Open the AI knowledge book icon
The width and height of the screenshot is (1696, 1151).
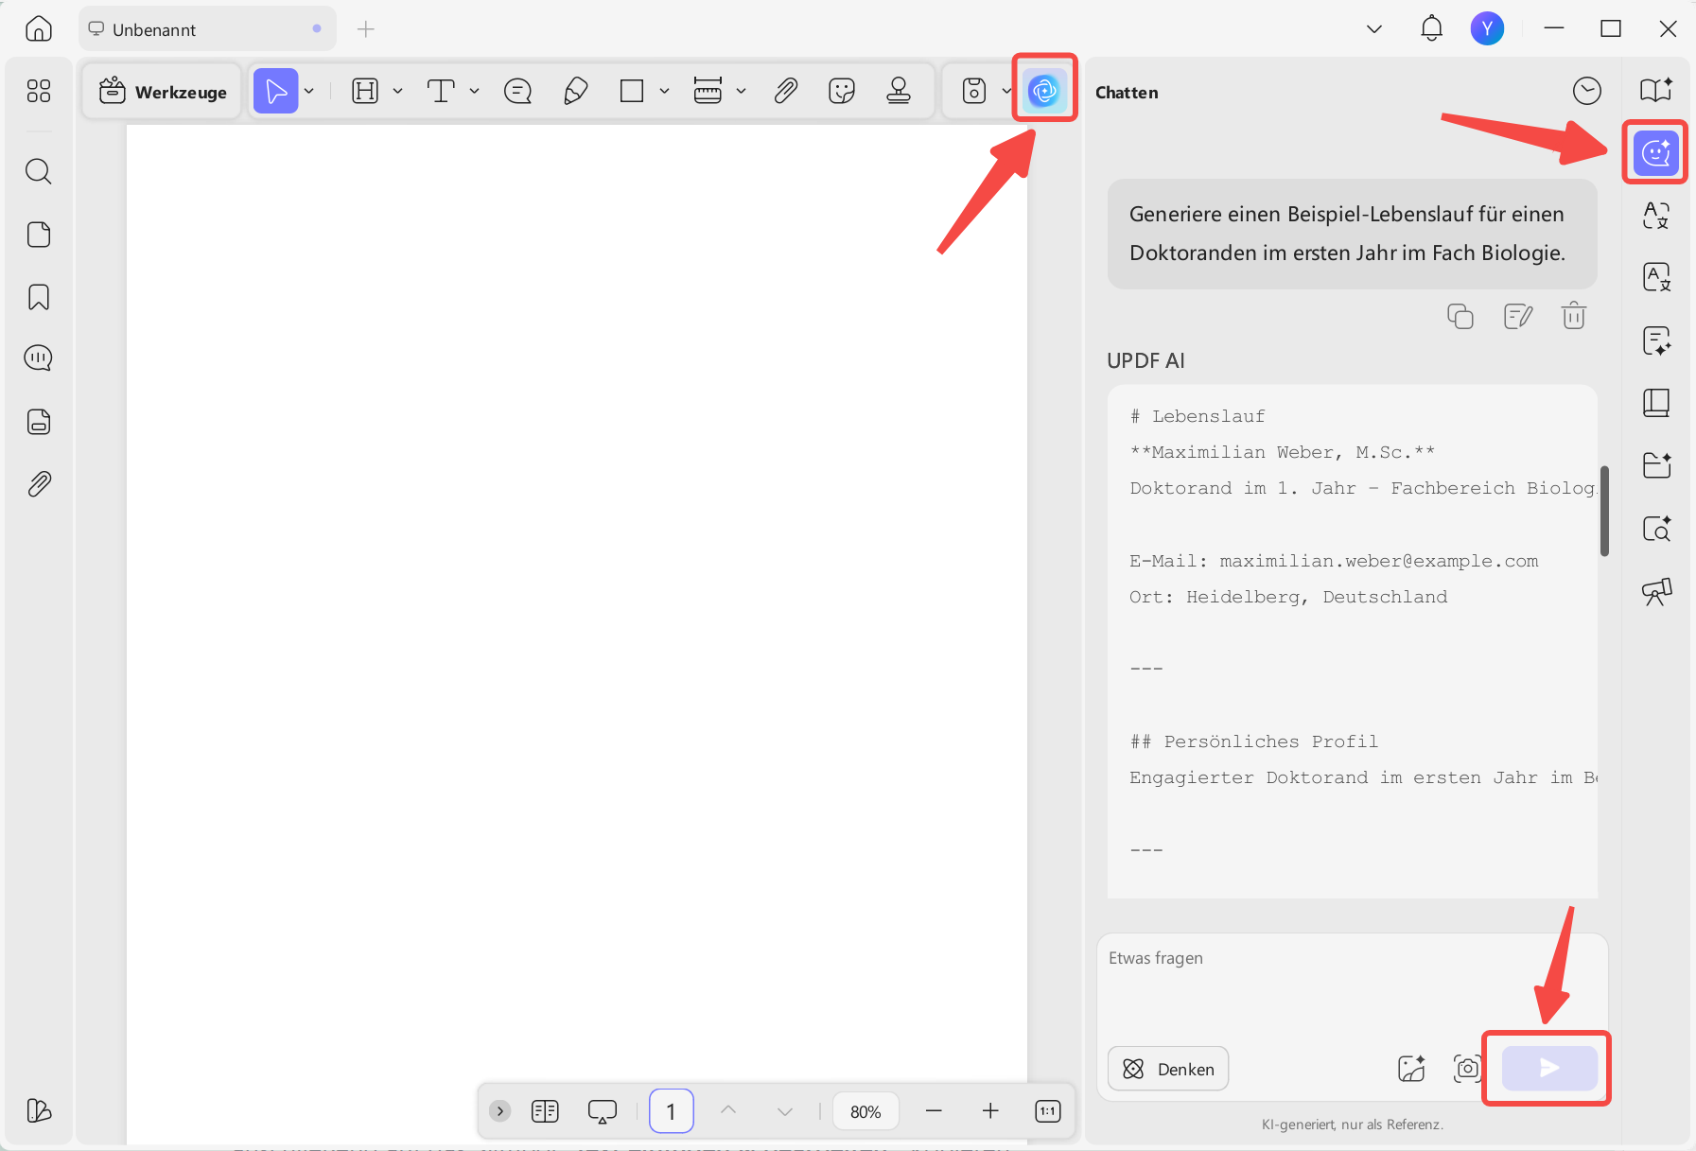click(1656, 403)
